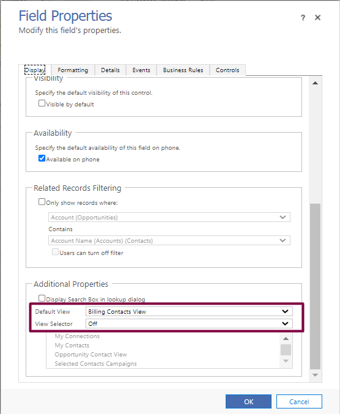Enable Visible by default checkbox

click(x=42, y=103)
